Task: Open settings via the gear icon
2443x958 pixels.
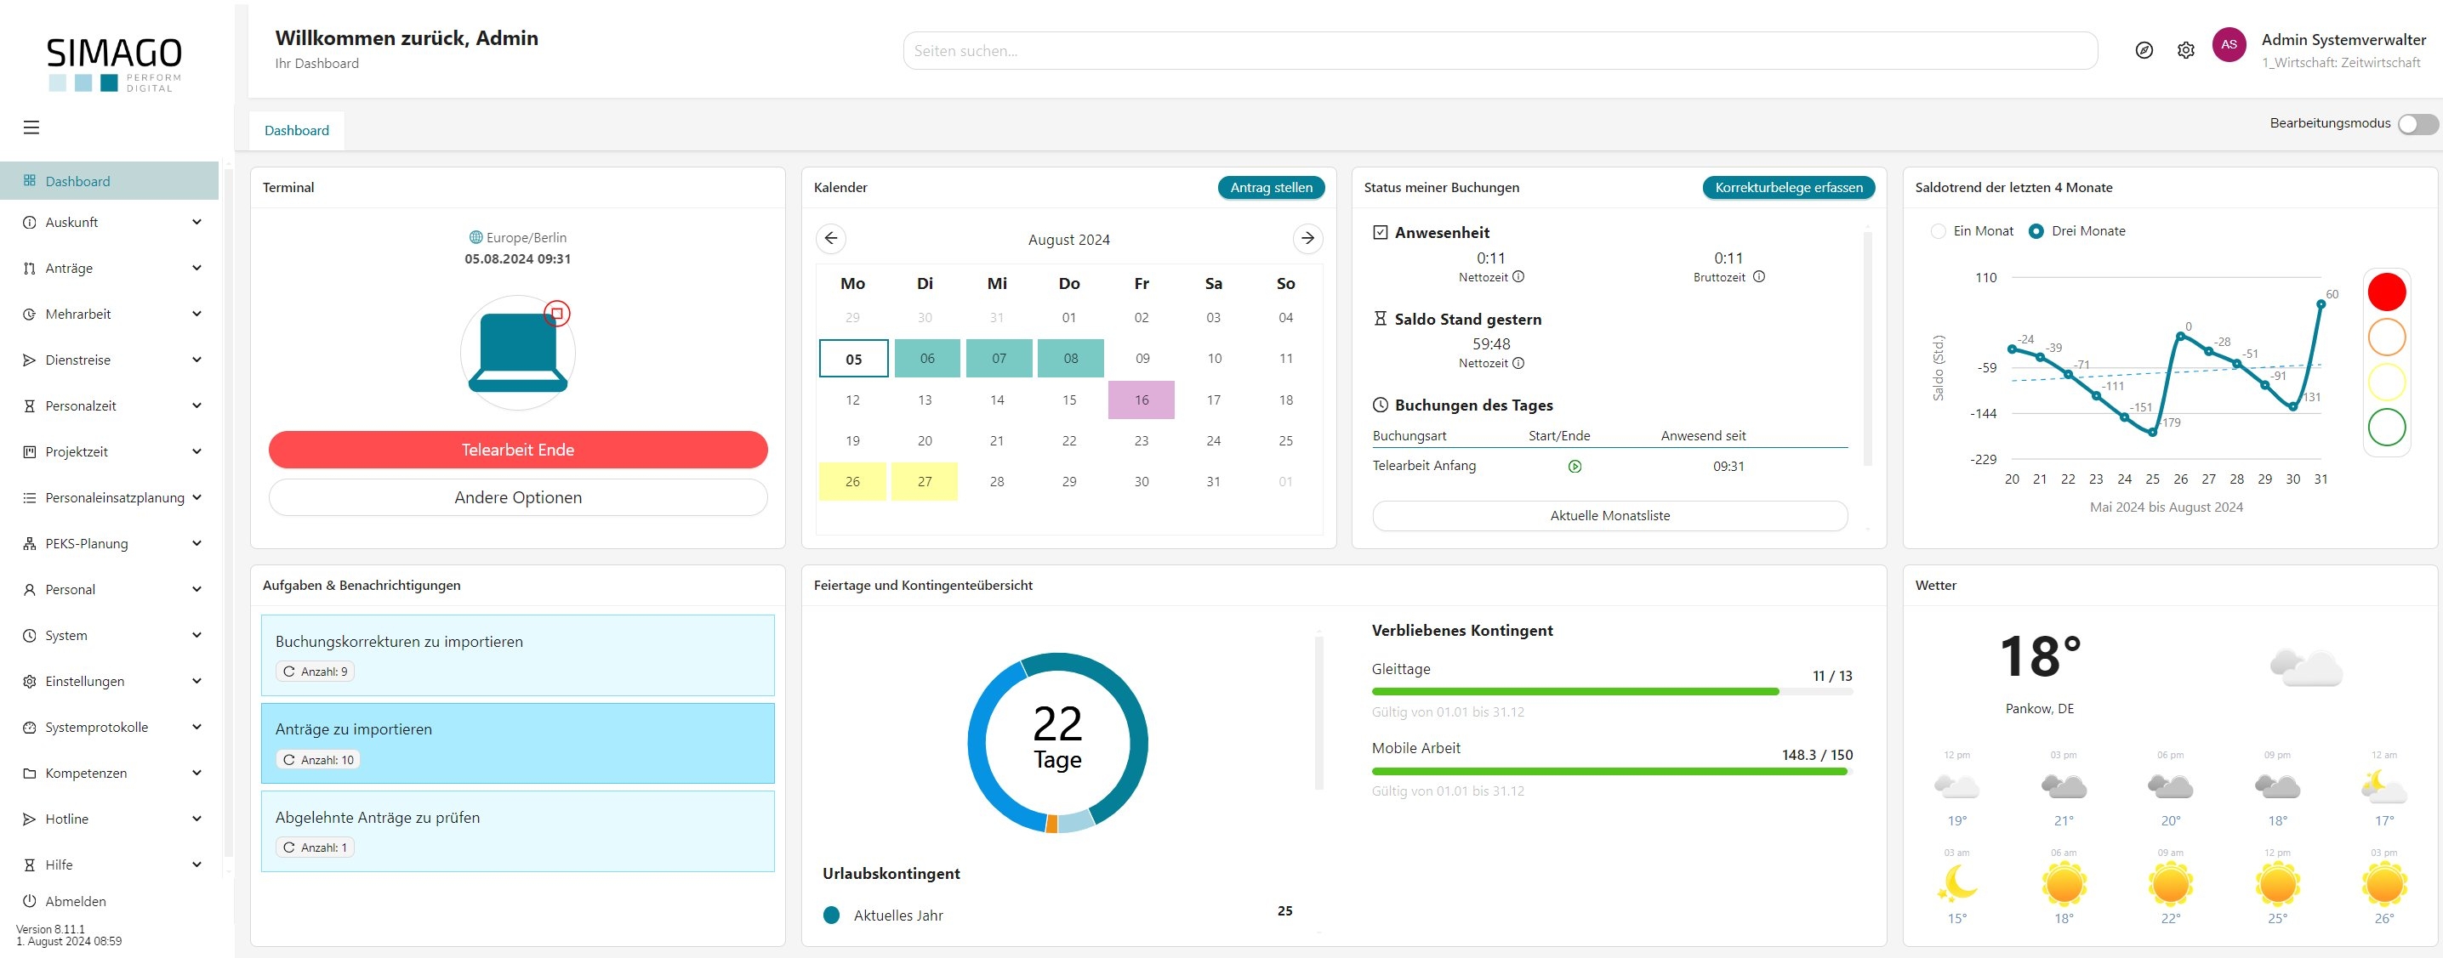Action: tap(2185, 50)
